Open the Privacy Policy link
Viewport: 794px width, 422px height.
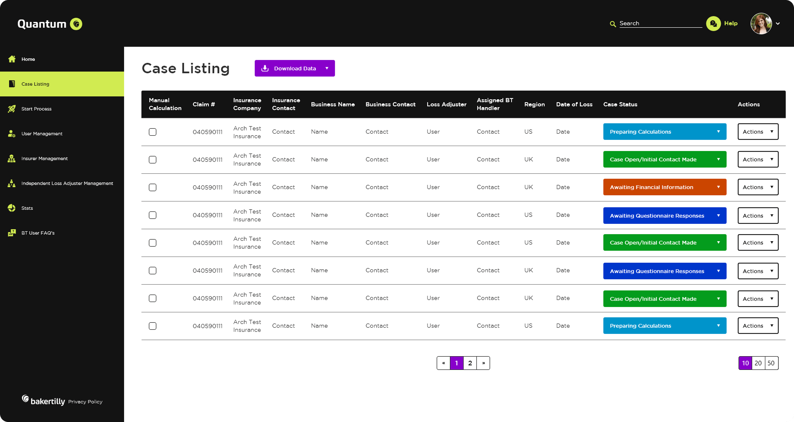pyautogui.click(x=85, y=402)
